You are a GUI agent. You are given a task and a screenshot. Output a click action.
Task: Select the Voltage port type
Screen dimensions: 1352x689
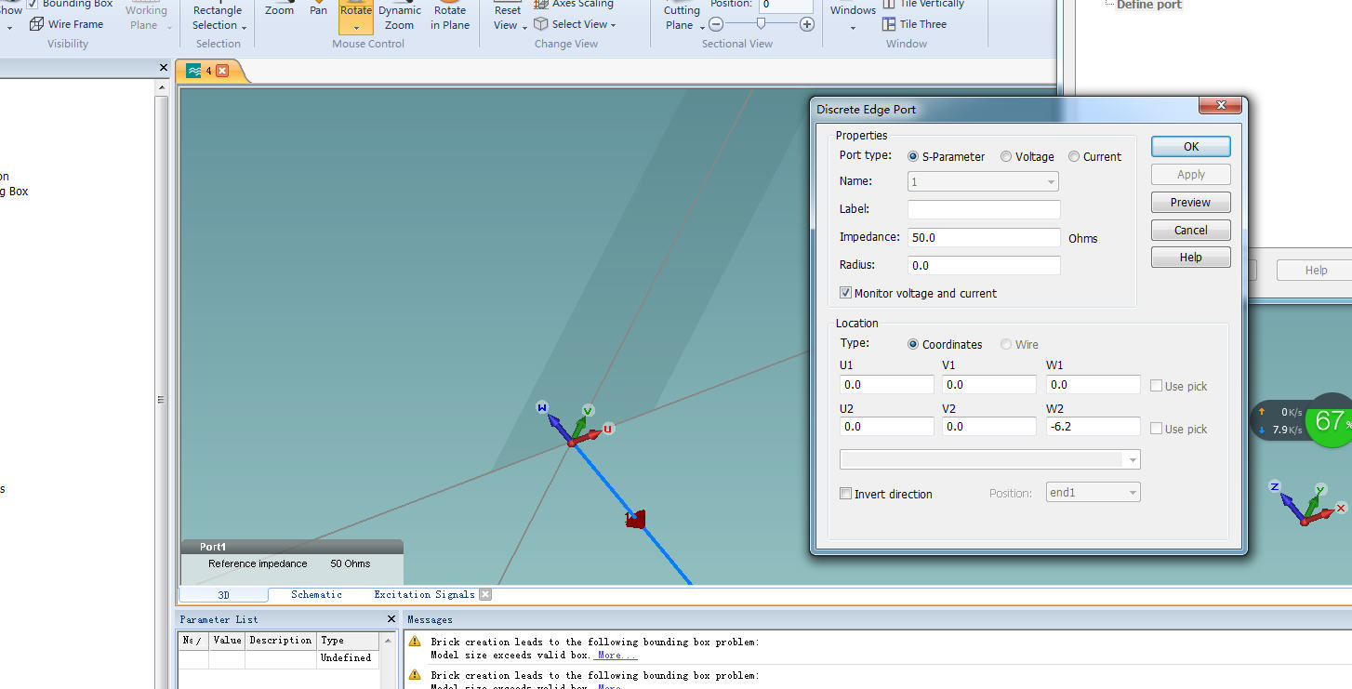(1006, 156)
